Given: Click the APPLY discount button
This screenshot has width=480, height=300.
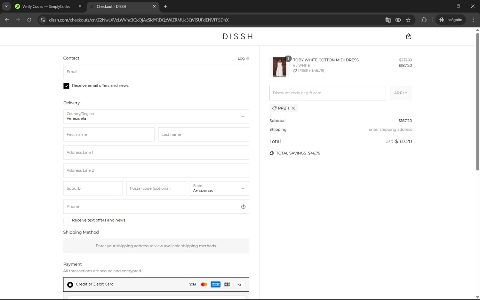Looking at the screenshot, I should (401, 93).
